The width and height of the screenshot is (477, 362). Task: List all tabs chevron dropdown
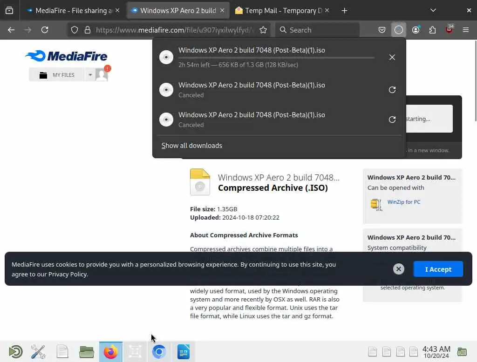[433, 10]
